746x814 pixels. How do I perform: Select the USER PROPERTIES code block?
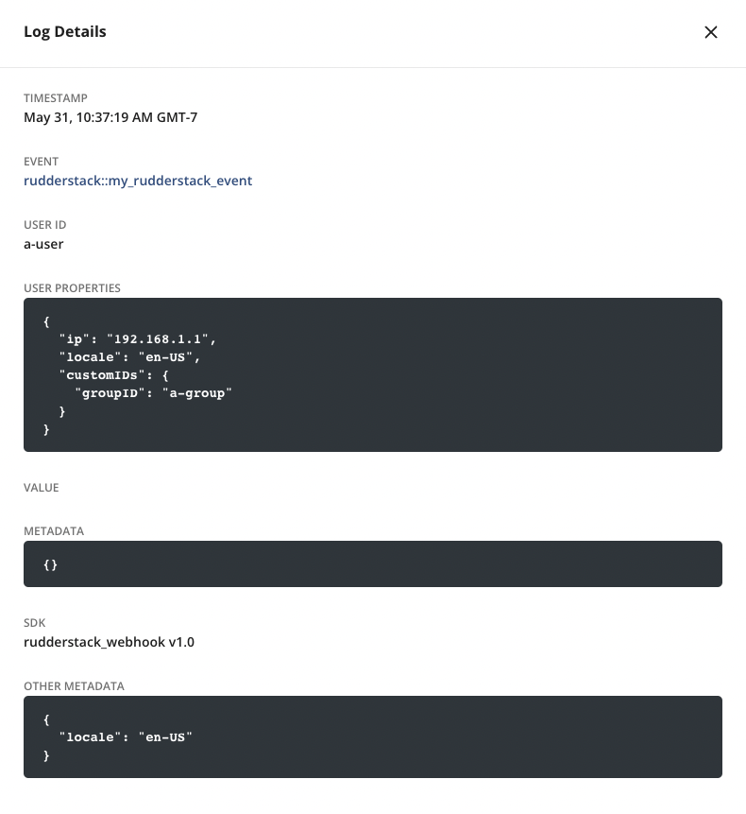372,374
